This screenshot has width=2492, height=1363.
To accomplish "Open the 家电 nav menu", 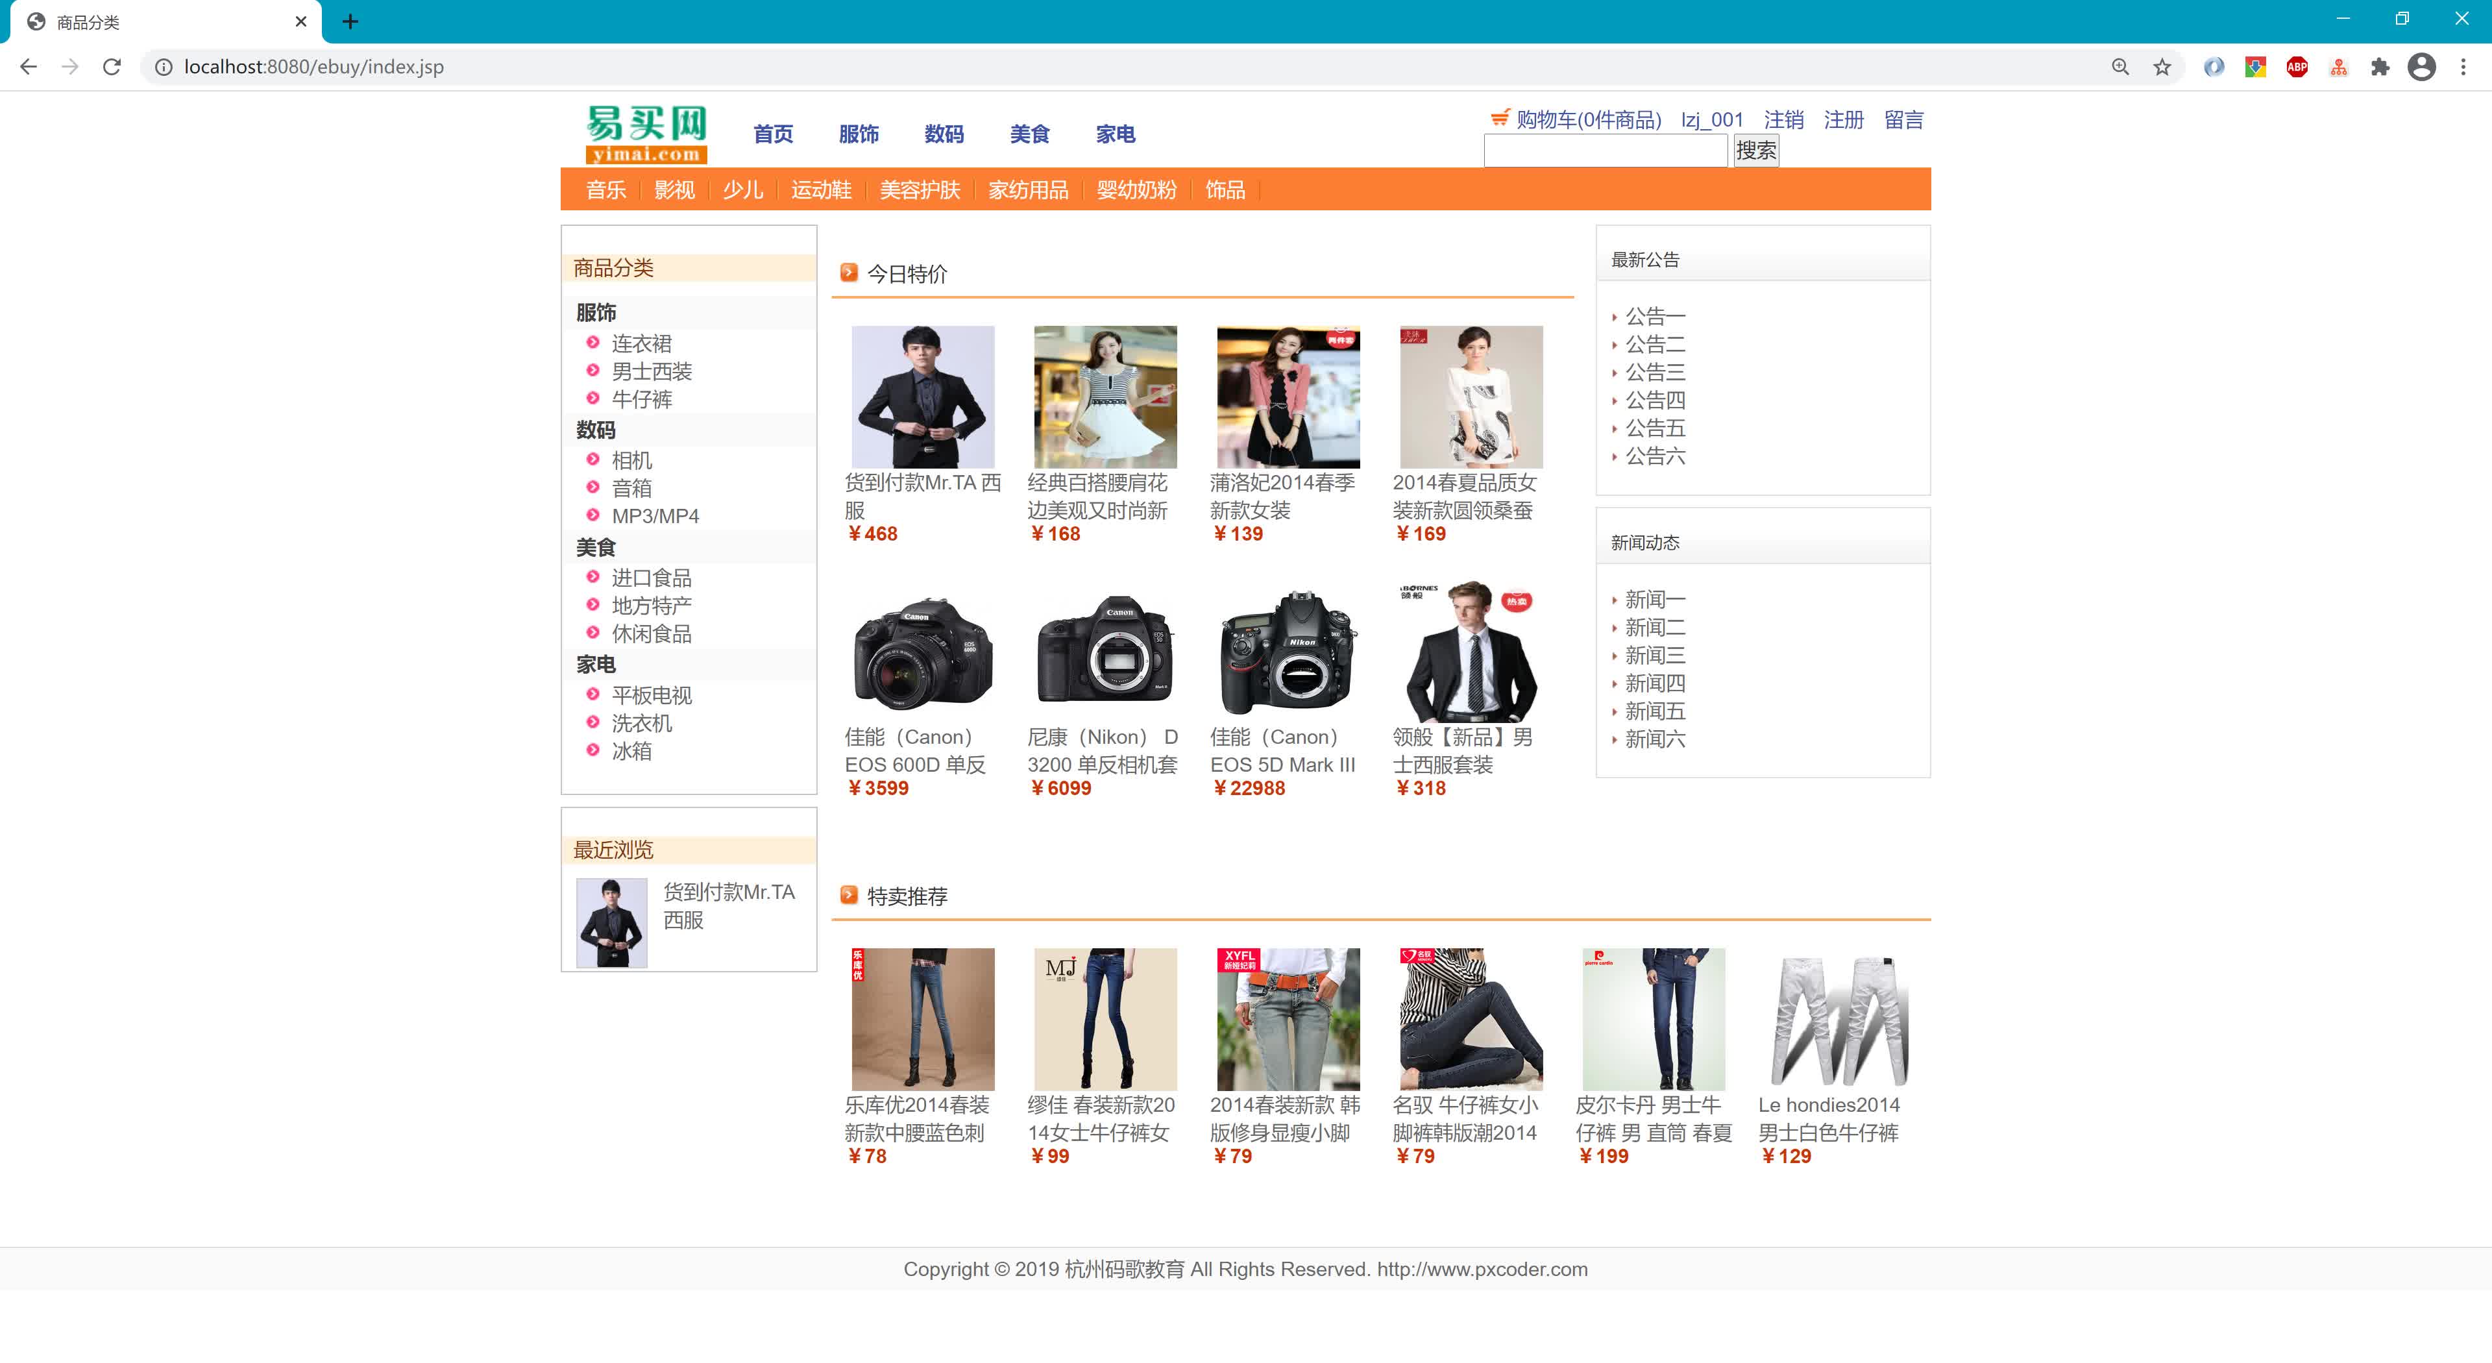I will pyautogui.click(x=1116, y=134).
